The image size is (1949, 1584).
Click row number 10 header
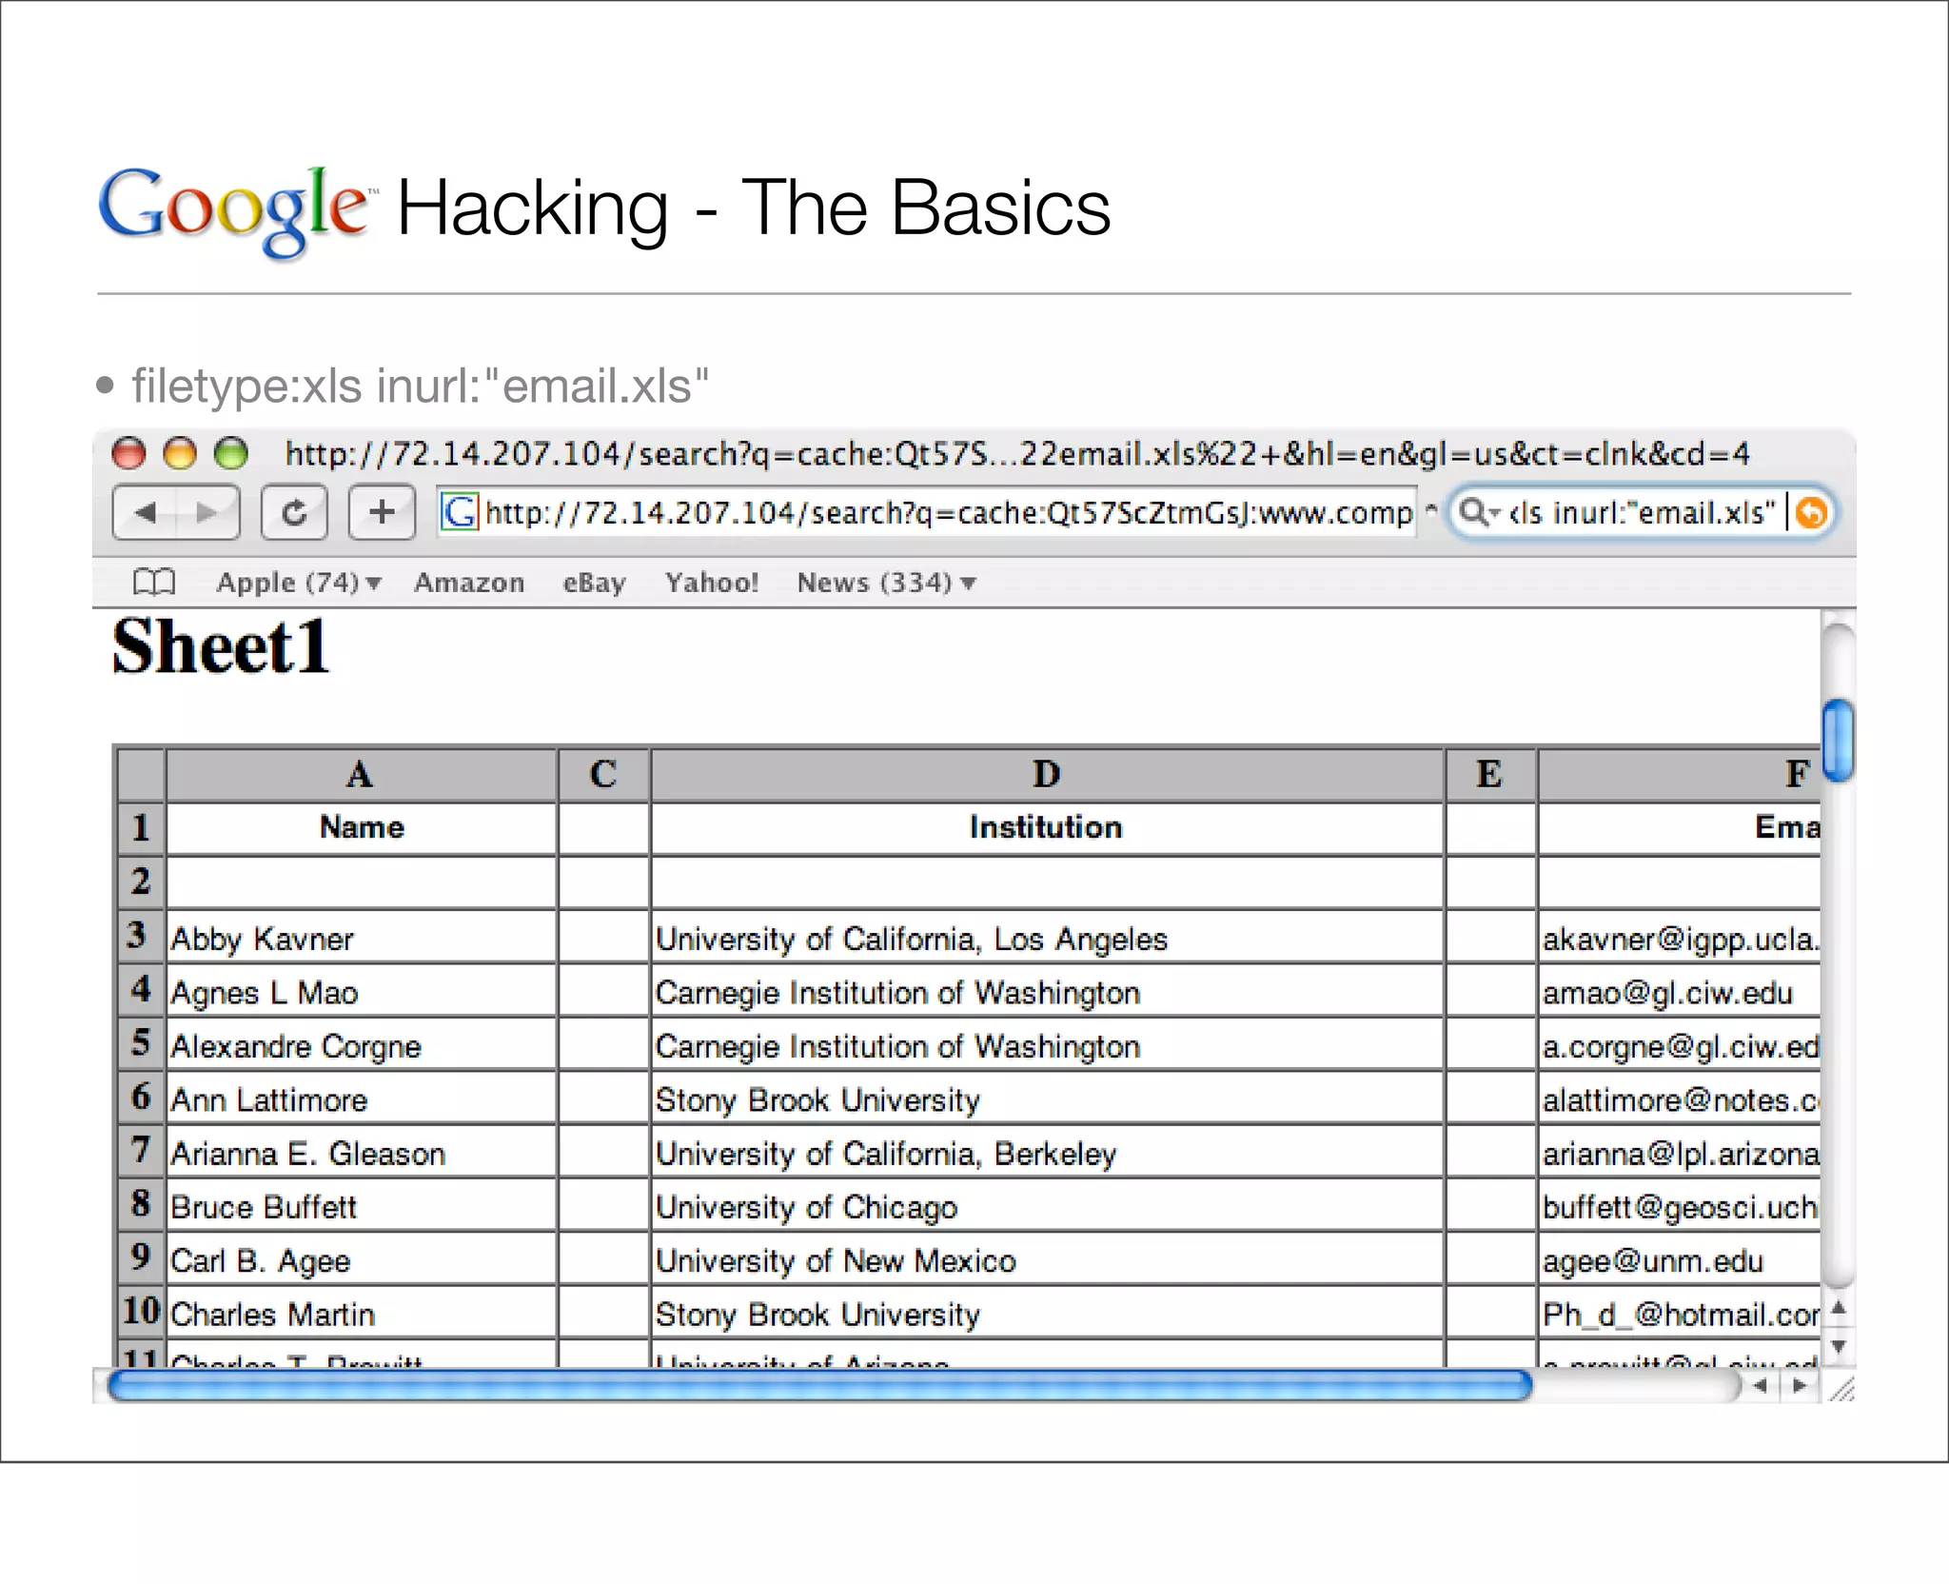click(x=140, y=1312)
